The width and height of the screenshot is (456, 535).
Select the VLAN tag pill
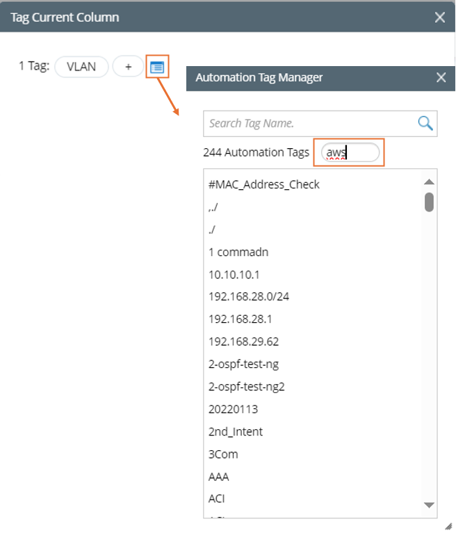click(81, 67)
